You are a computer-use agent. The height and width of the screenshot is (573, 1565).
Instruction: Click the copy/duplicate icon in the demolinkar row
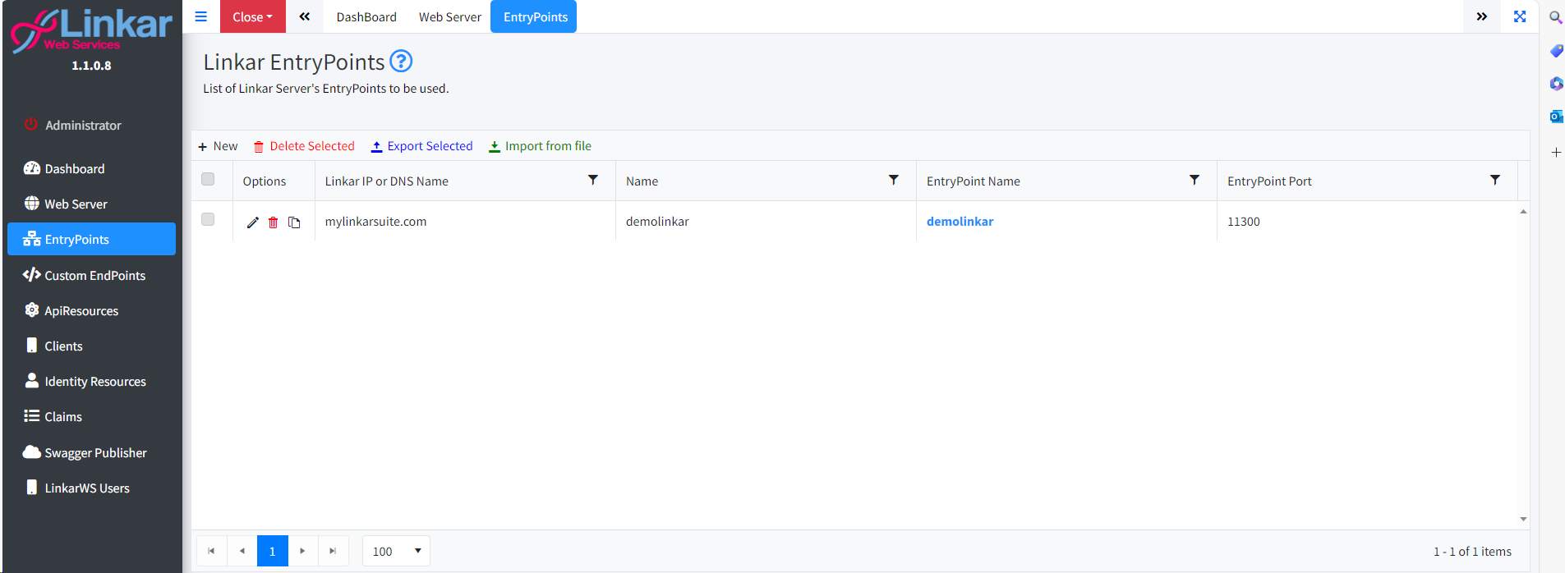(x=294, y=222)
